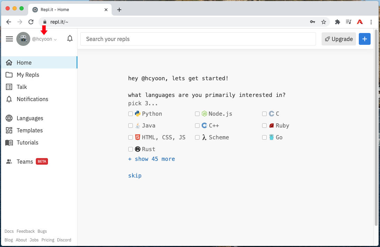
Task: Open Teams BETA in the sidebar
Action: pyautogui.click(x=39, y=162)
